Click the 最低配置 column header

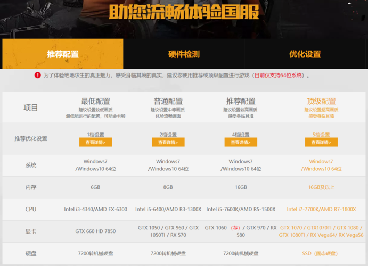pos(95,101)
